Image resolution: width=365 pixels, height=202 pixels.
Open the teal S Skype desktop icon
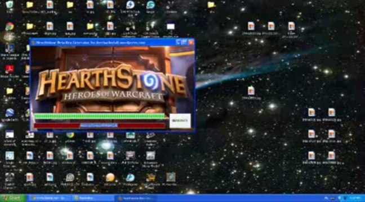pyautogui.click(x=150, y=4)
